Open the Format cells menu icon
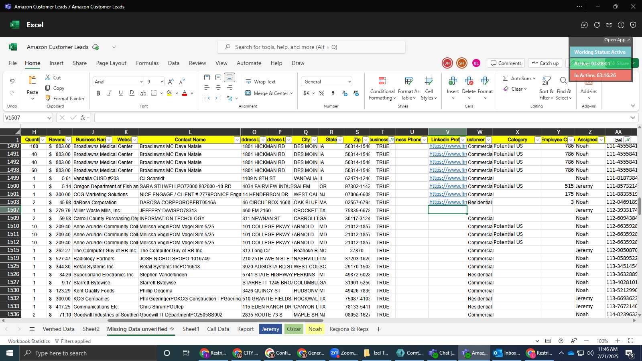642x361 pixels. [485, 81]
